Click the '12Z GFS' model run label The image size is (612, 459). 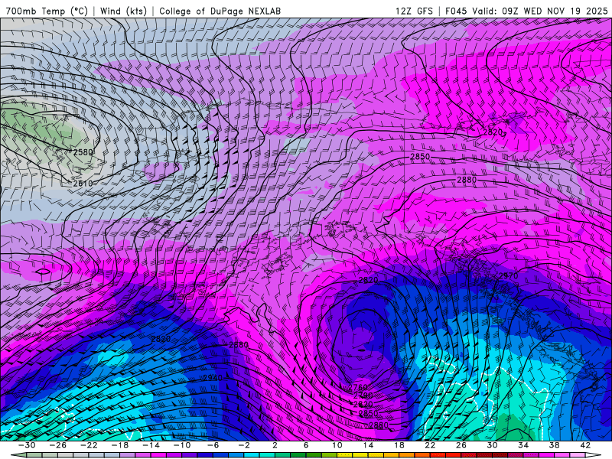click(x=414, y=11)
